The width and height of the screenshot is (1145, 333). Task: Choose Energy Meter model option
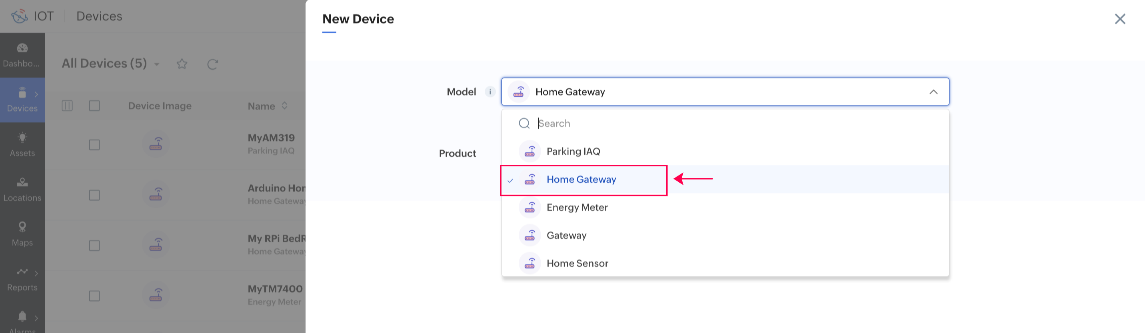tap(577, 207)
